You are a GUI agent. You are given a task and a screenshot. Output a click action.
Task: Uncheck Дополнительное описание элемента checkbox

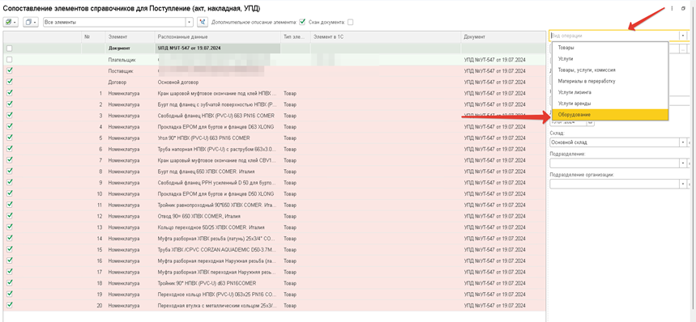point(302,21)
